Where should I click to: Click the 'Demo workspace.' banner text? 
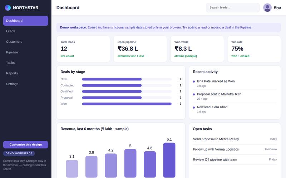click(73, 27)
